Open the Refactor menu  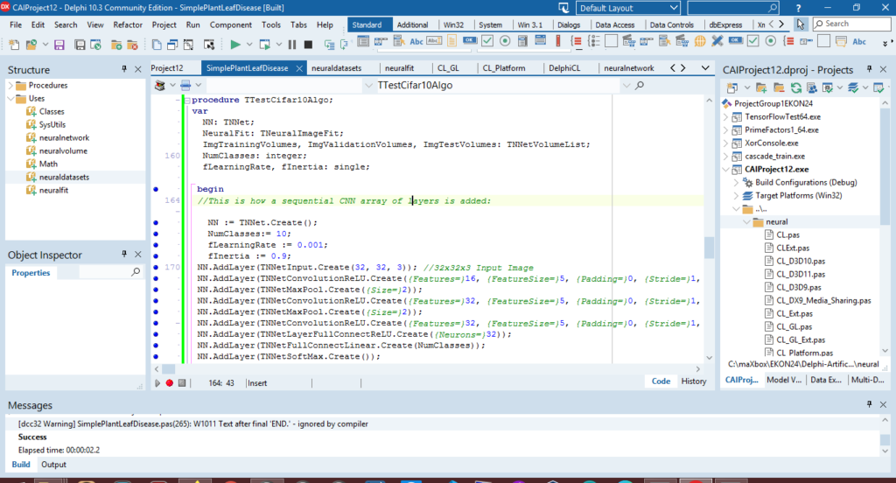(x=128, y=24)
